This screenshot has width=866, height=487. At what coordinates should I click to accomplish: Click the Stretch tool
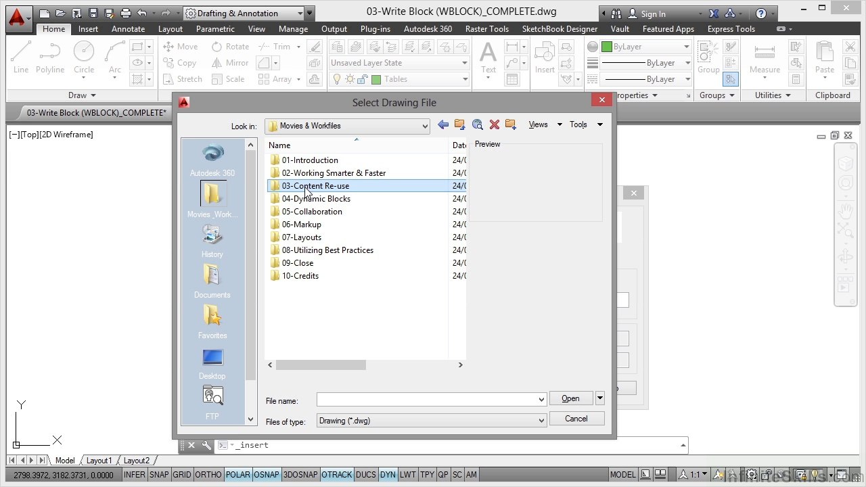(183, 79)
